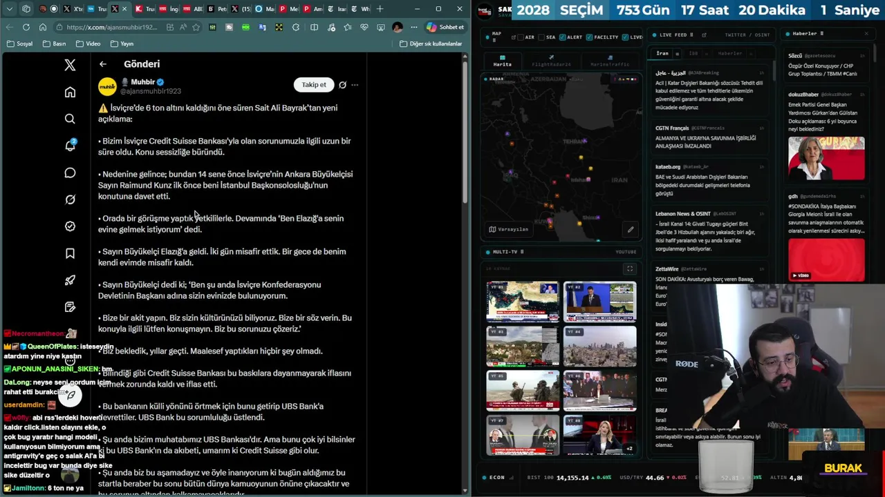Open the Video bookmarks folder
This screenshot has width=885, height=497.
coord(88,43)
